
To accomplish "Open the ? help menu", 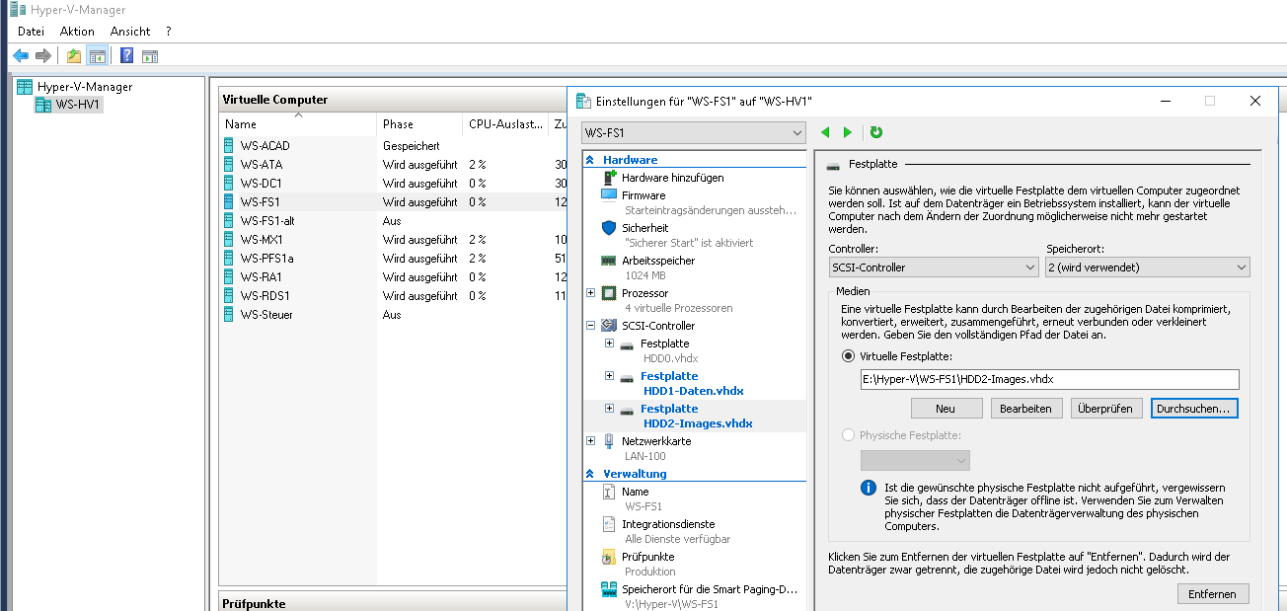I will pyautogui.click(x=169, y=32).
